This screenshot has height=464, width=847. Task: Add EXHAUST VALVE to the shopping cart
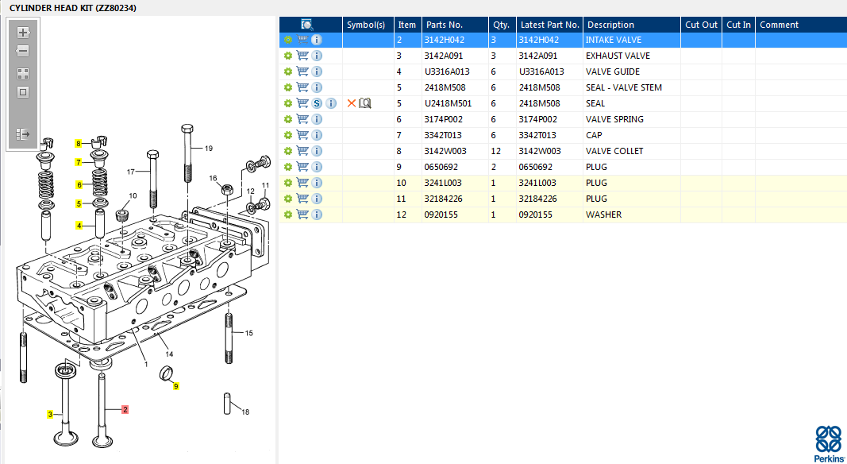[302, 56]
